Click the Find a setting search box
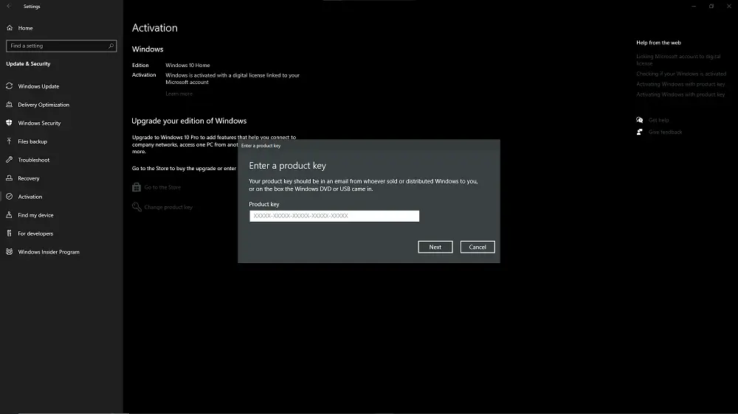Screen dimensions: 738x414 [x=61, y=46]
